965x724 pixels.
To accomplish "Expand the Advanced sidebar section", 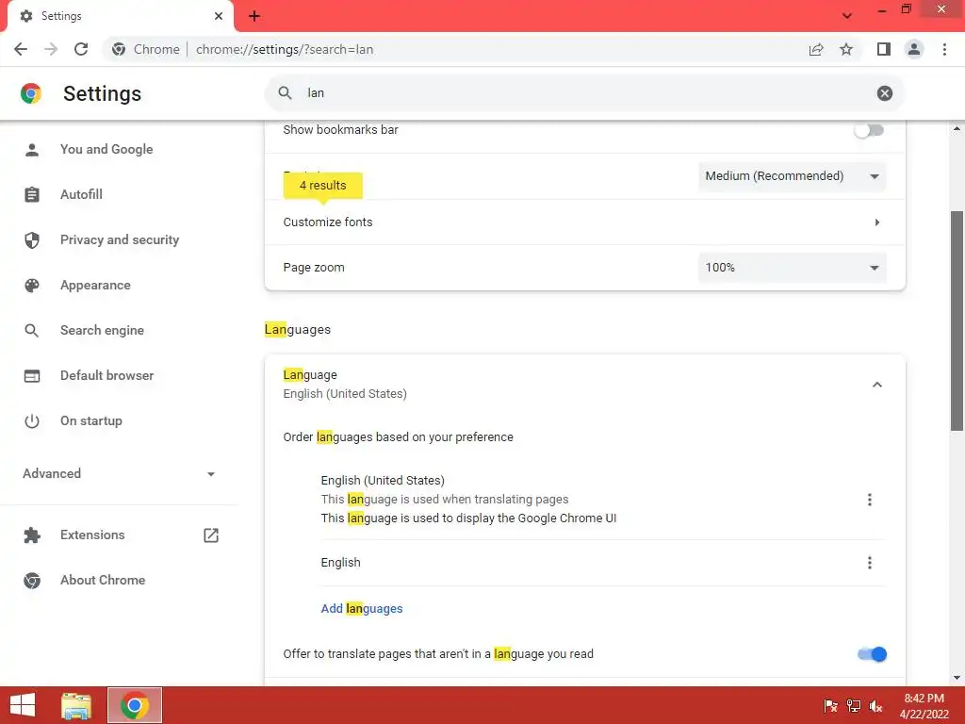I will tap(119, 473).
